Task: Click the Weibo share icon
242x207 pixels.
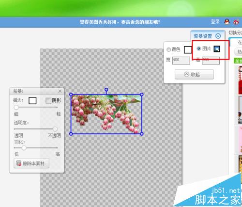Action: (x=236, y=22)
